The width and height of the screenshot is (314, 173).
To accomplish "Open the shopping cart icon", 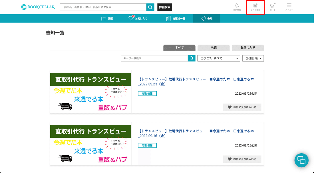I will (273, 7).
